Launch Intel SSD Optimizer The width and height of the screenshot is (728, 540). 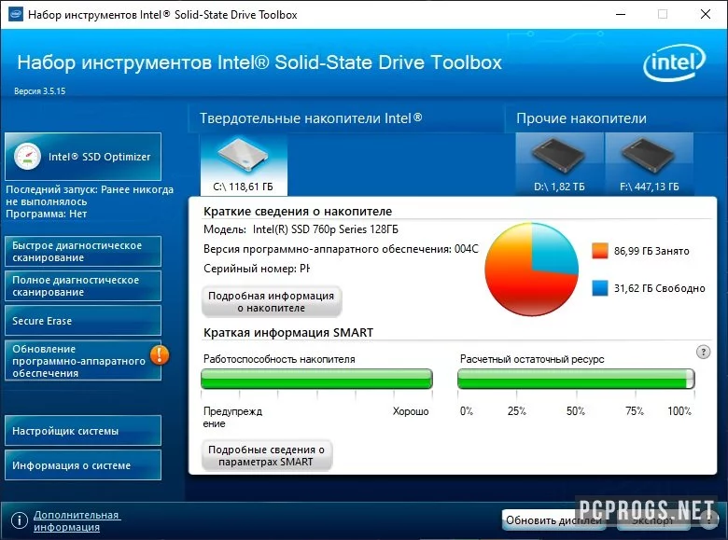point(83,157)
